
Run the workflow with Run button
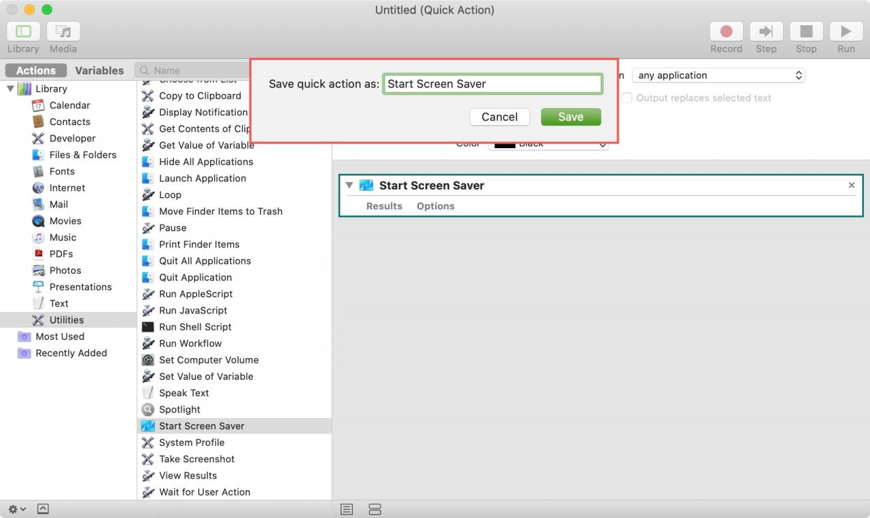[846, 31]
